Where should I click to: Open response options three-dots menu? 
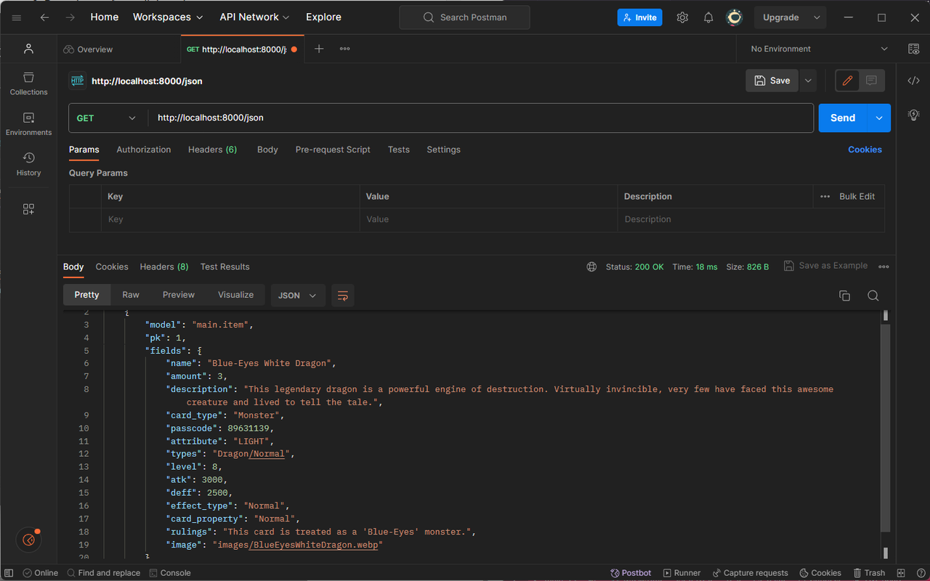(883, 267)
